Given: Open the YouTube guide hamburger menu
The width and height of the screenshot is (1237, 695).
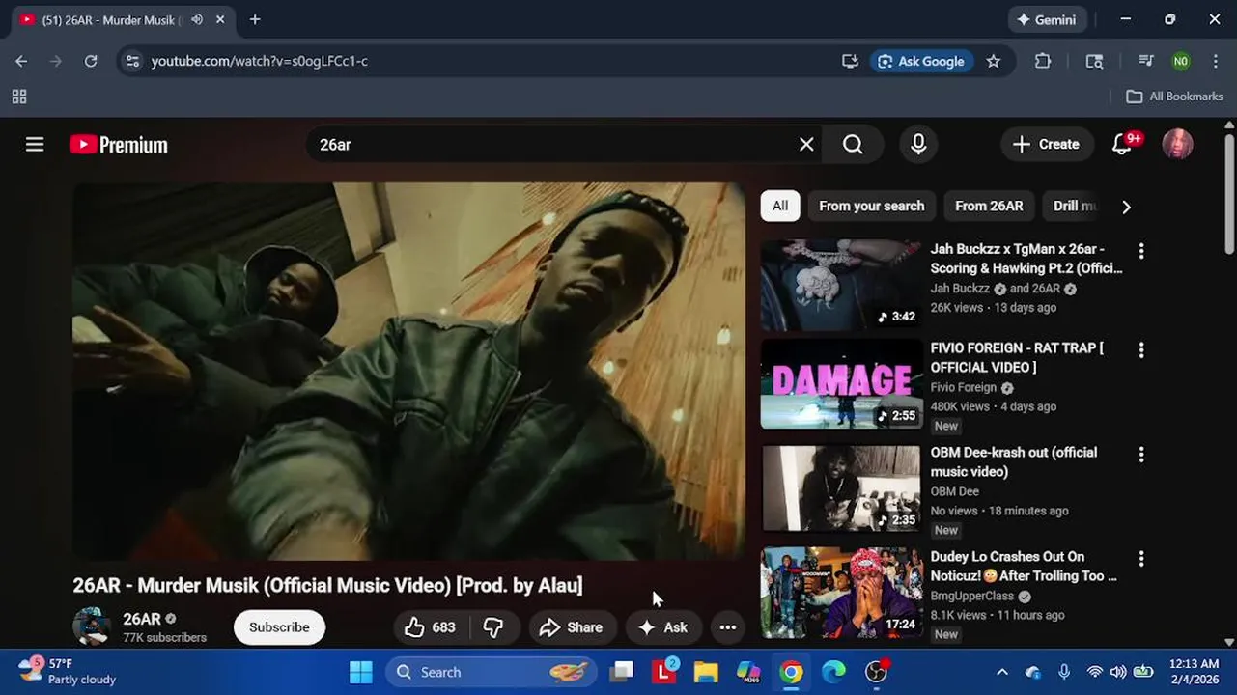Looking at the screenshot, I should [35, 145].
